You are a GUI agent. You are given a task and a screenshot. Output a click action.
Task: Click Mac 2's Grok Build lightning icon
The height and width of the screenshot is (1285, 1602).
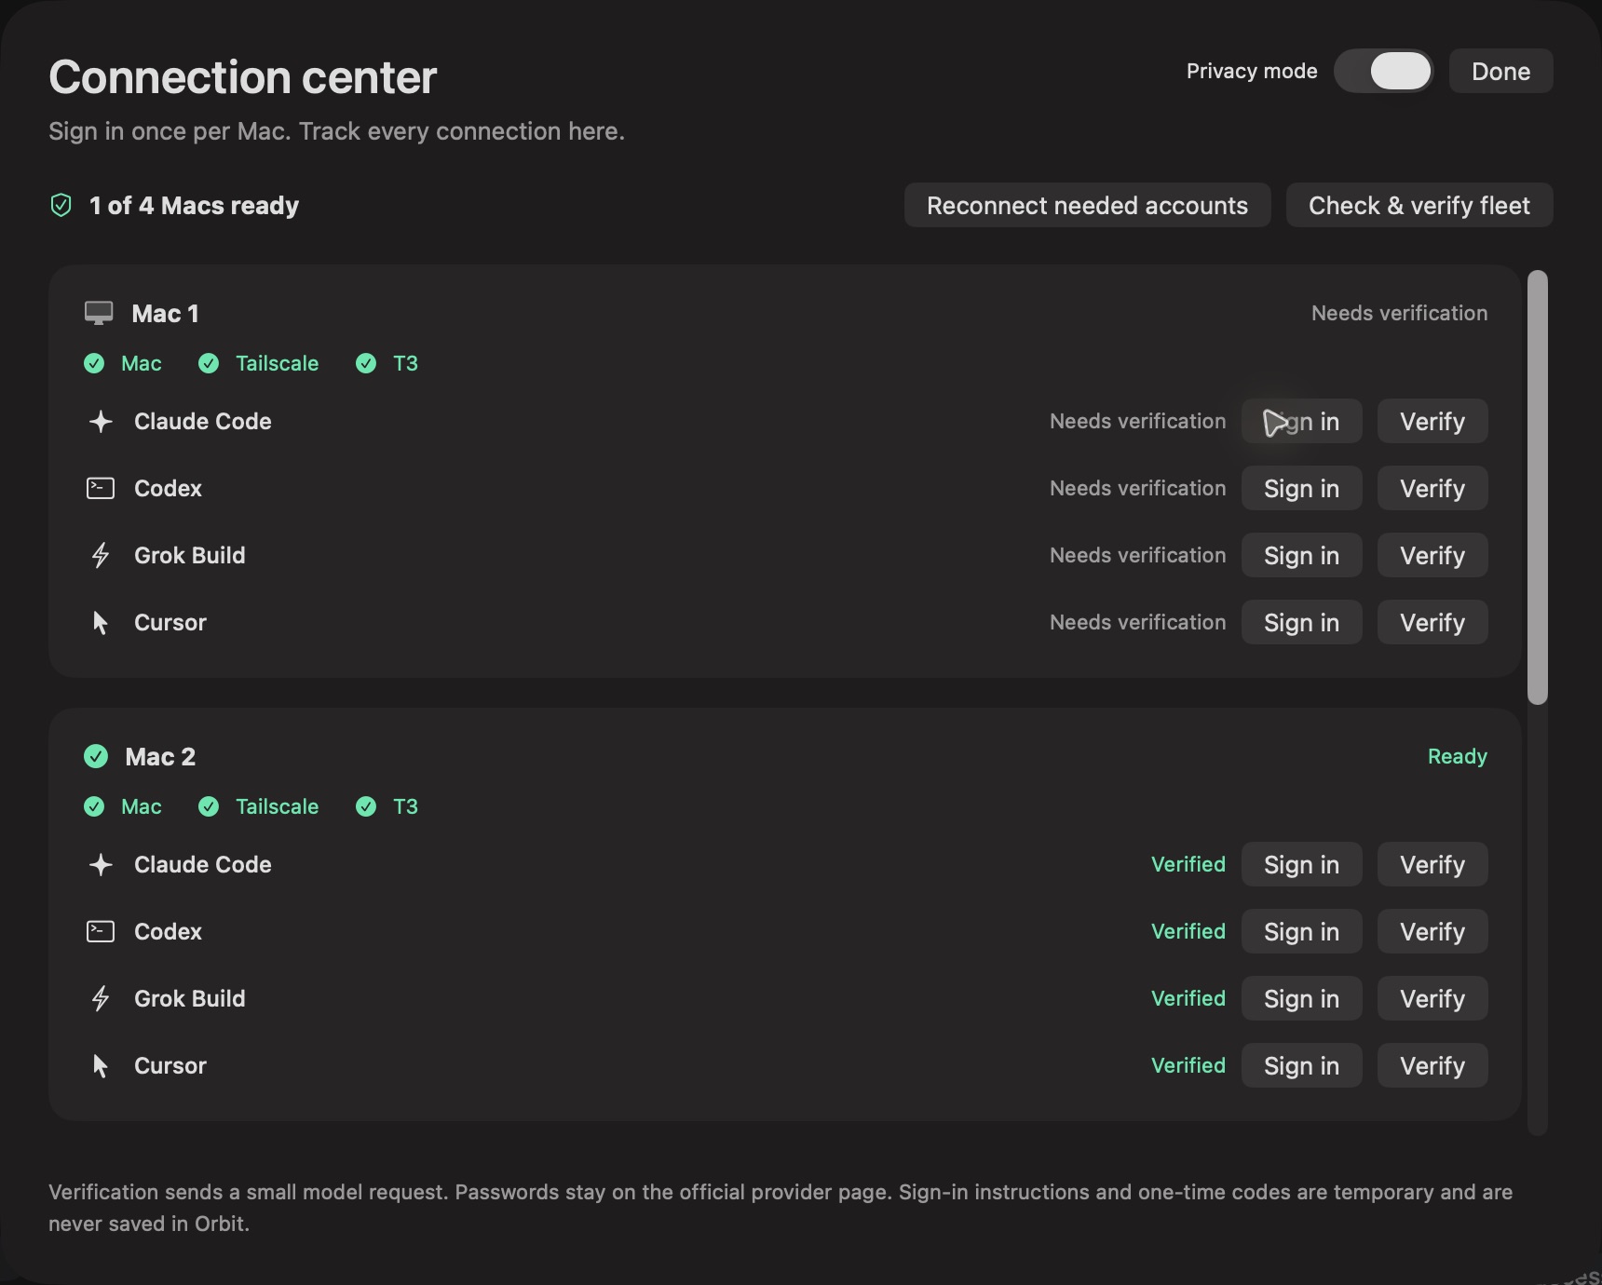101,998
